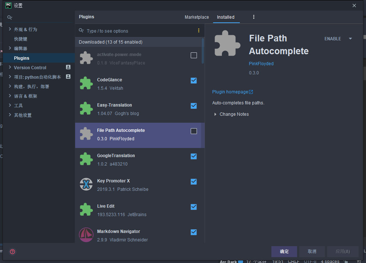This screenshot has height=263, width=366.
Task: Click the 确定 confirm button
Action: click(x=284, y=252)
